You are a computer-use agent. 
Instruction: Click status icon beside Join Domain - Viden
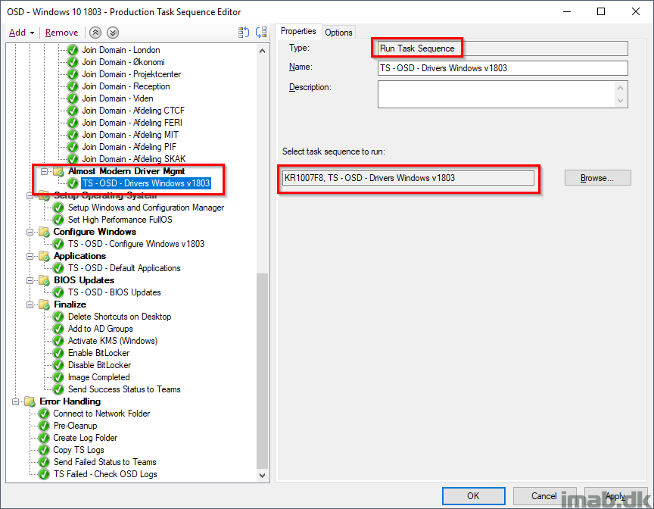pos(73,98)
